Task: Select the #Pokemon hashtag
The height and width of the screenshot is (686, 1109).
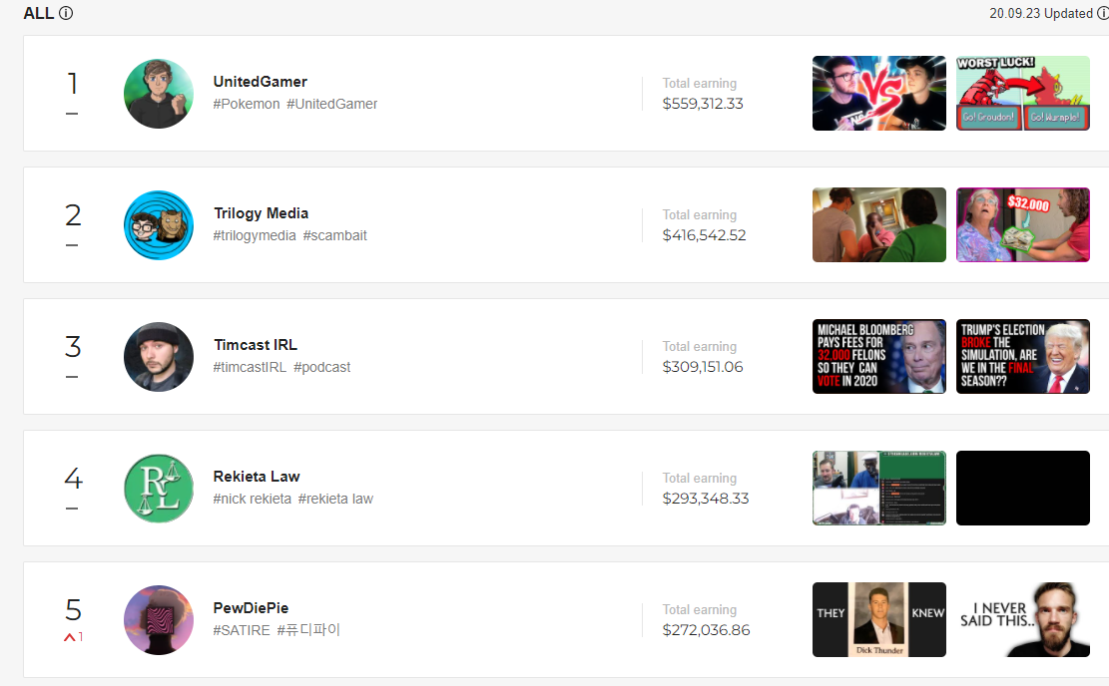Action: 247,104
